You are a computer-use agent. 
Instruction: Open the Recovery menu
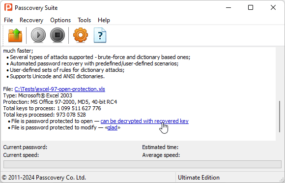click(x=31, y=20)
